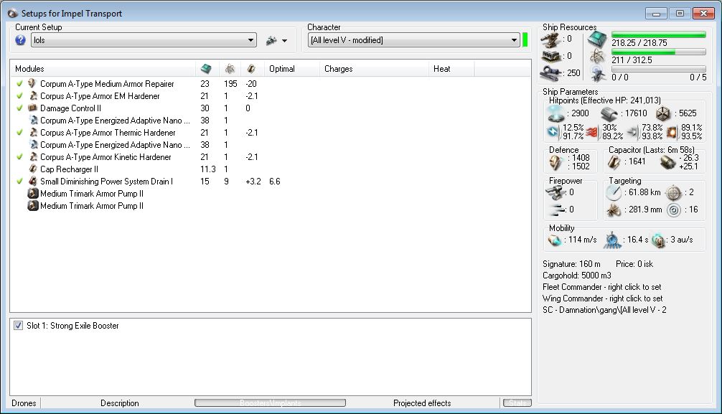Click the Stats button at bottom
Image resolution: width=722 pixels, height=414 pixels.
coord(517,403)
